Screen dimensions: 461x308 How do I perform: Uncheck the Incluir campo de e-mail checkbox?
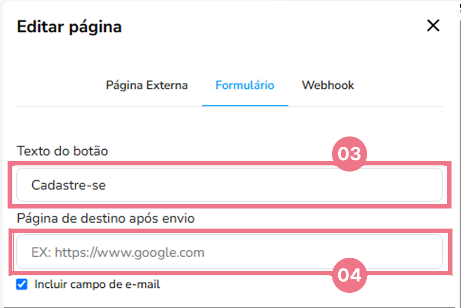pos(22,284)
